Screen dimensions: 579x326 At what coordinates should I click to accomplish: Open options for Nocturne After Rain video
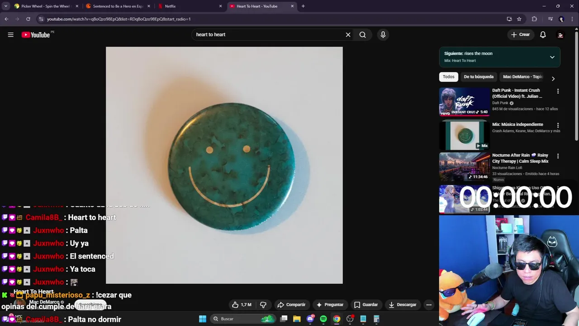(558, 156)
